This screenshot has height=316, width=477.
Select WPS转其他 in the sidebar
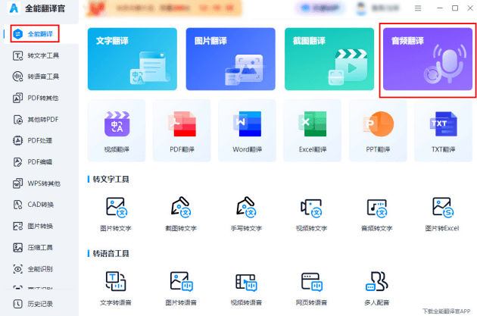click(36, 183)
